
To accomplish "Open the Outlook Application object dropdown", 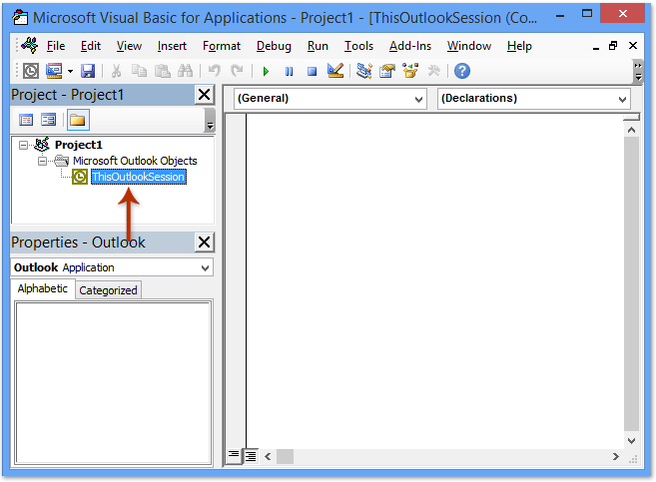I will [205, 267].
